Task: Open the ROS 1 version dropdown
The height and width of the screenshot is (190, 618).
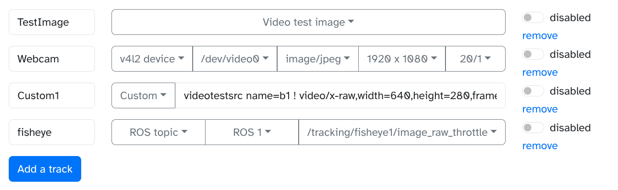Action: 252,132
